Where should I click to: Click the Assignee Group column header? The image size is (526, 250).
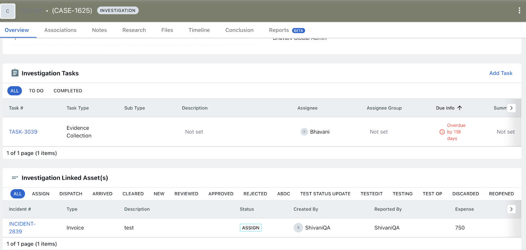pyautogui.click(x=384, y=108)
